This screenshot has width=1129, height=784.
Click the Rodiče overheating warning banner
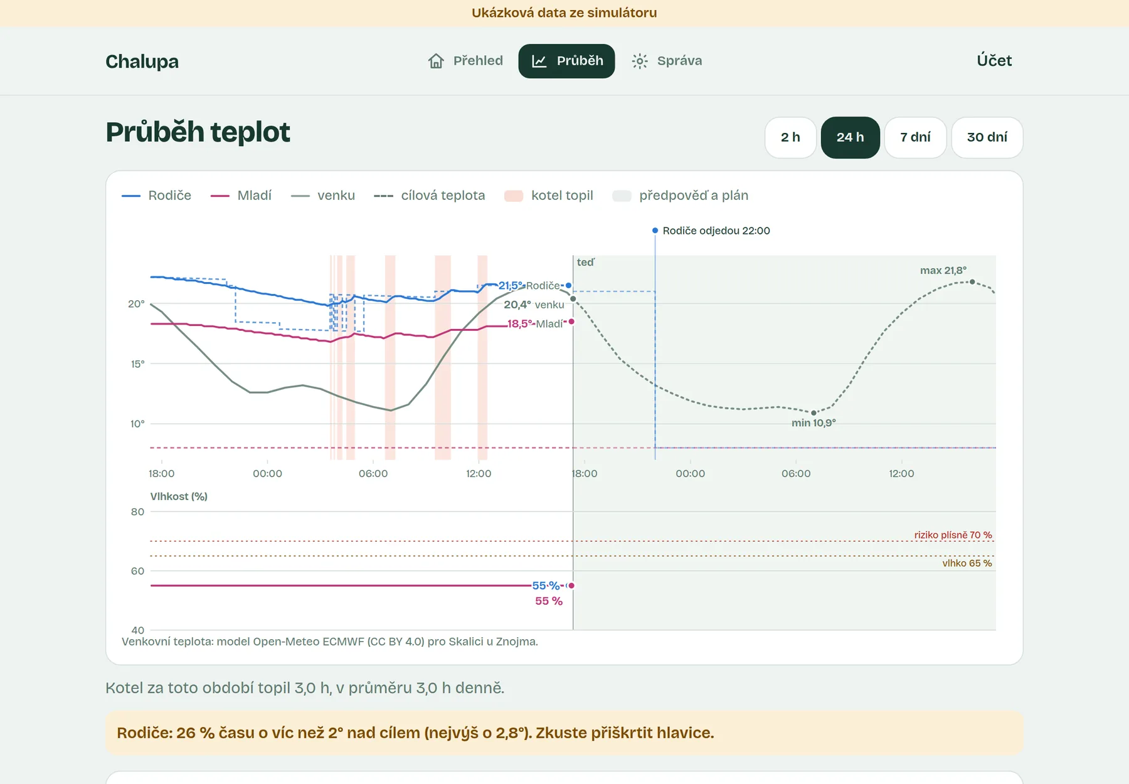click(x=564, y=733)
